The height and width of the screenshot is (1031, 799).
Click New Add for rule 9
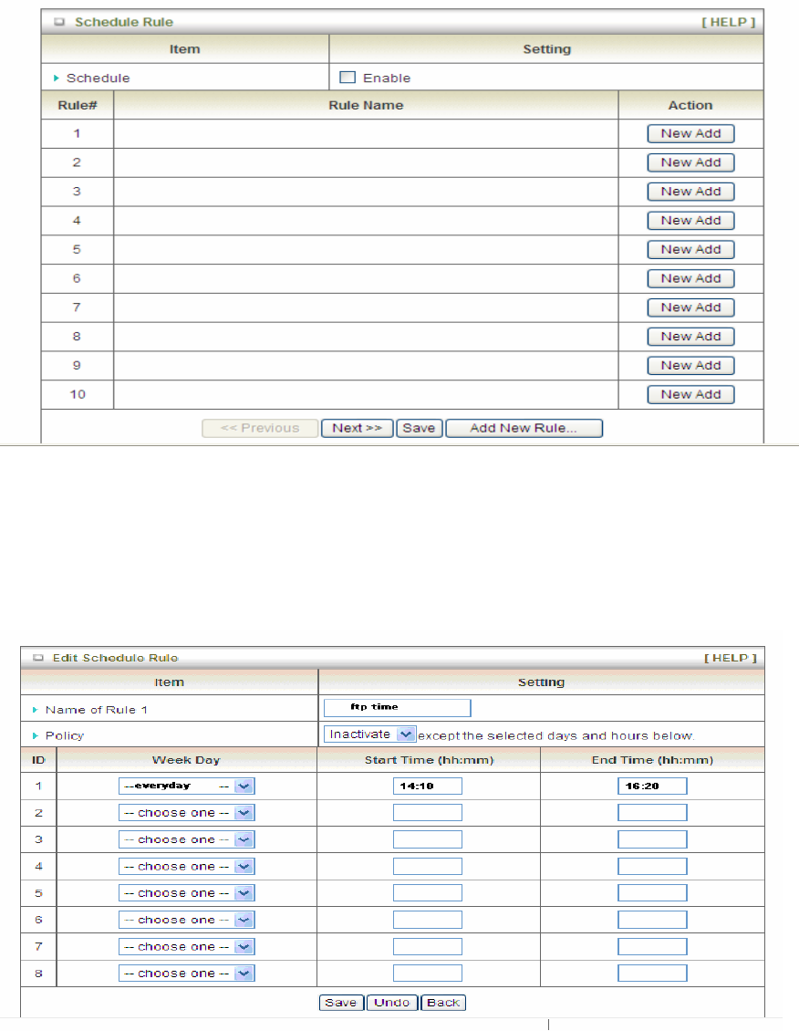coord(690,365)
